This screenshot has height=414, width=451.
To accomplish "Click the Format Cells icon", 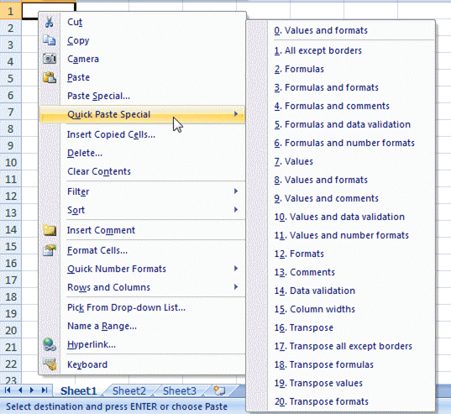I will coord(50,250).
